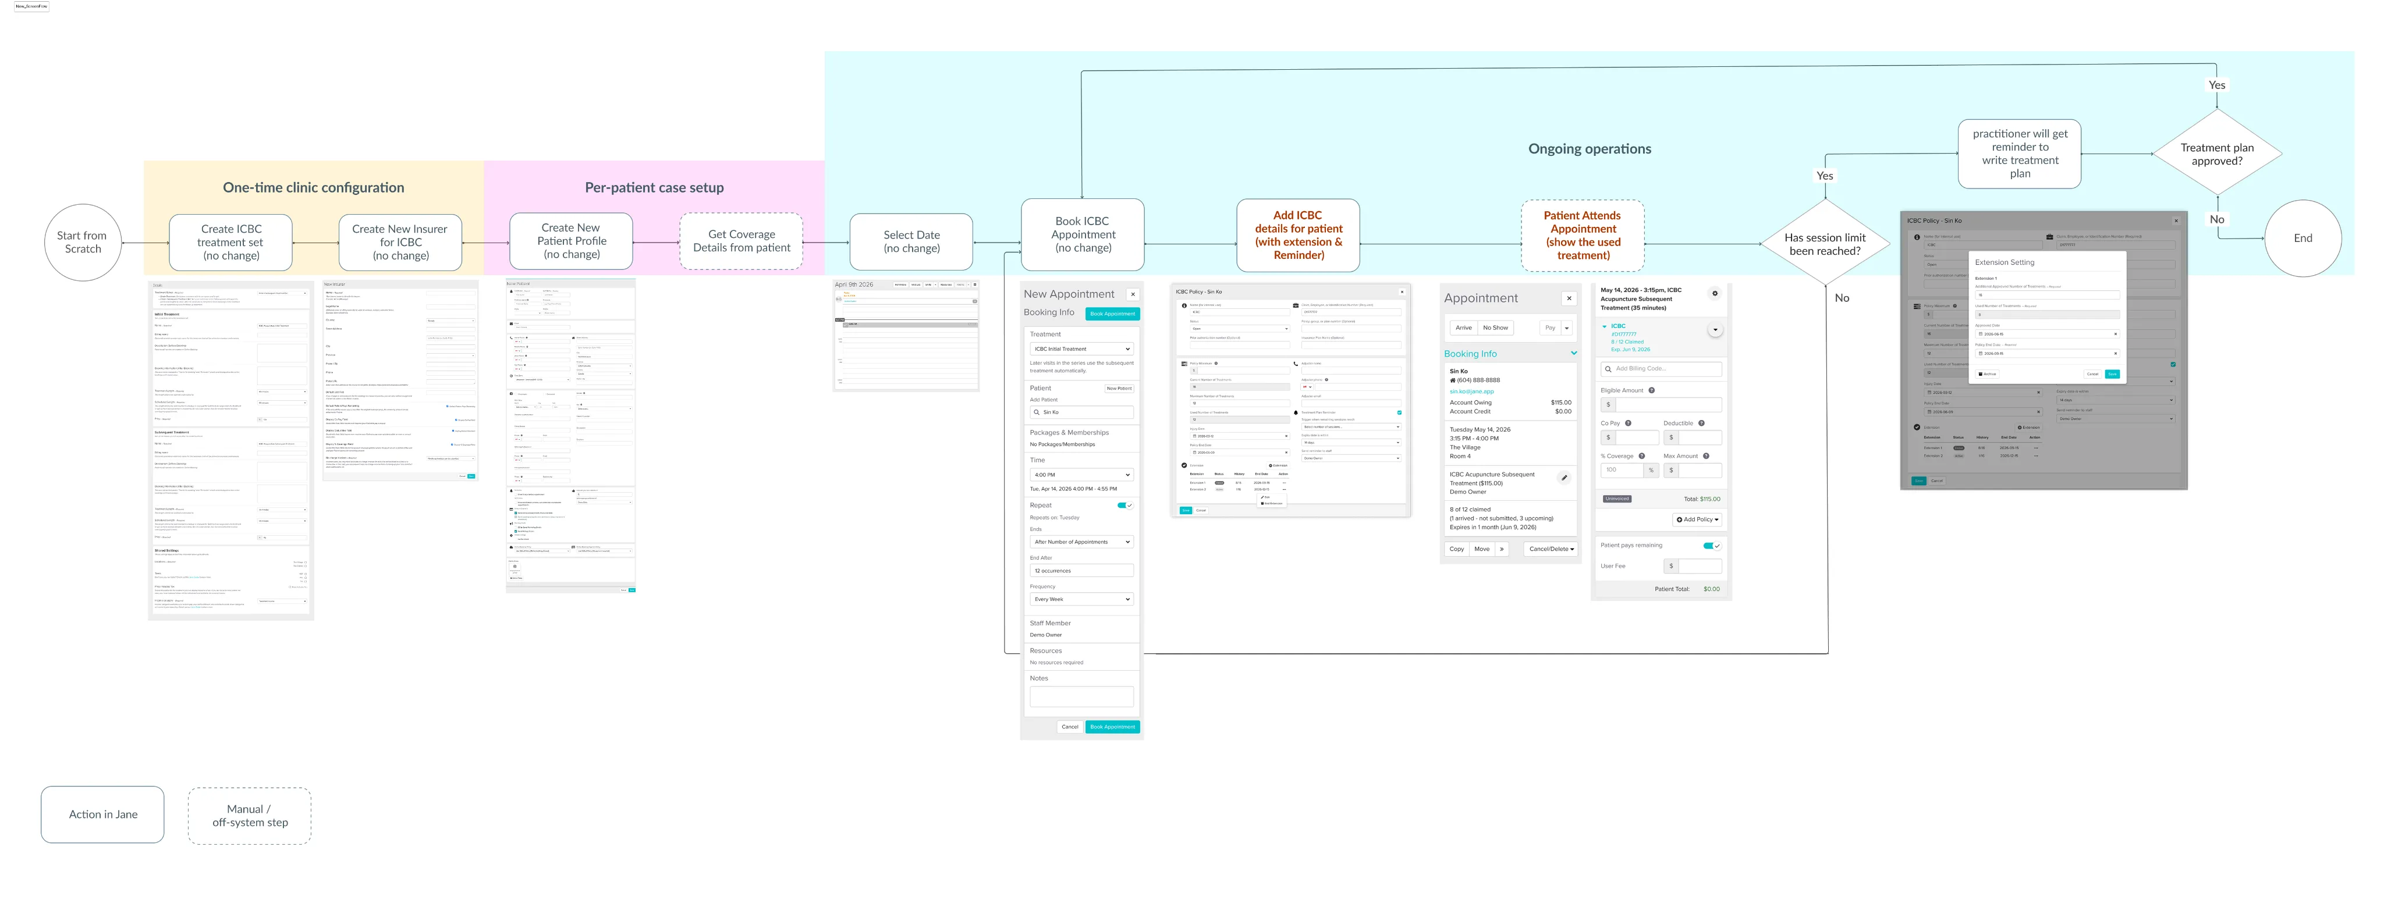The image size is (2384, 897).
Task: Collapse the ICBC policy triangle in billing panel
Action: tap(1605, 326)
